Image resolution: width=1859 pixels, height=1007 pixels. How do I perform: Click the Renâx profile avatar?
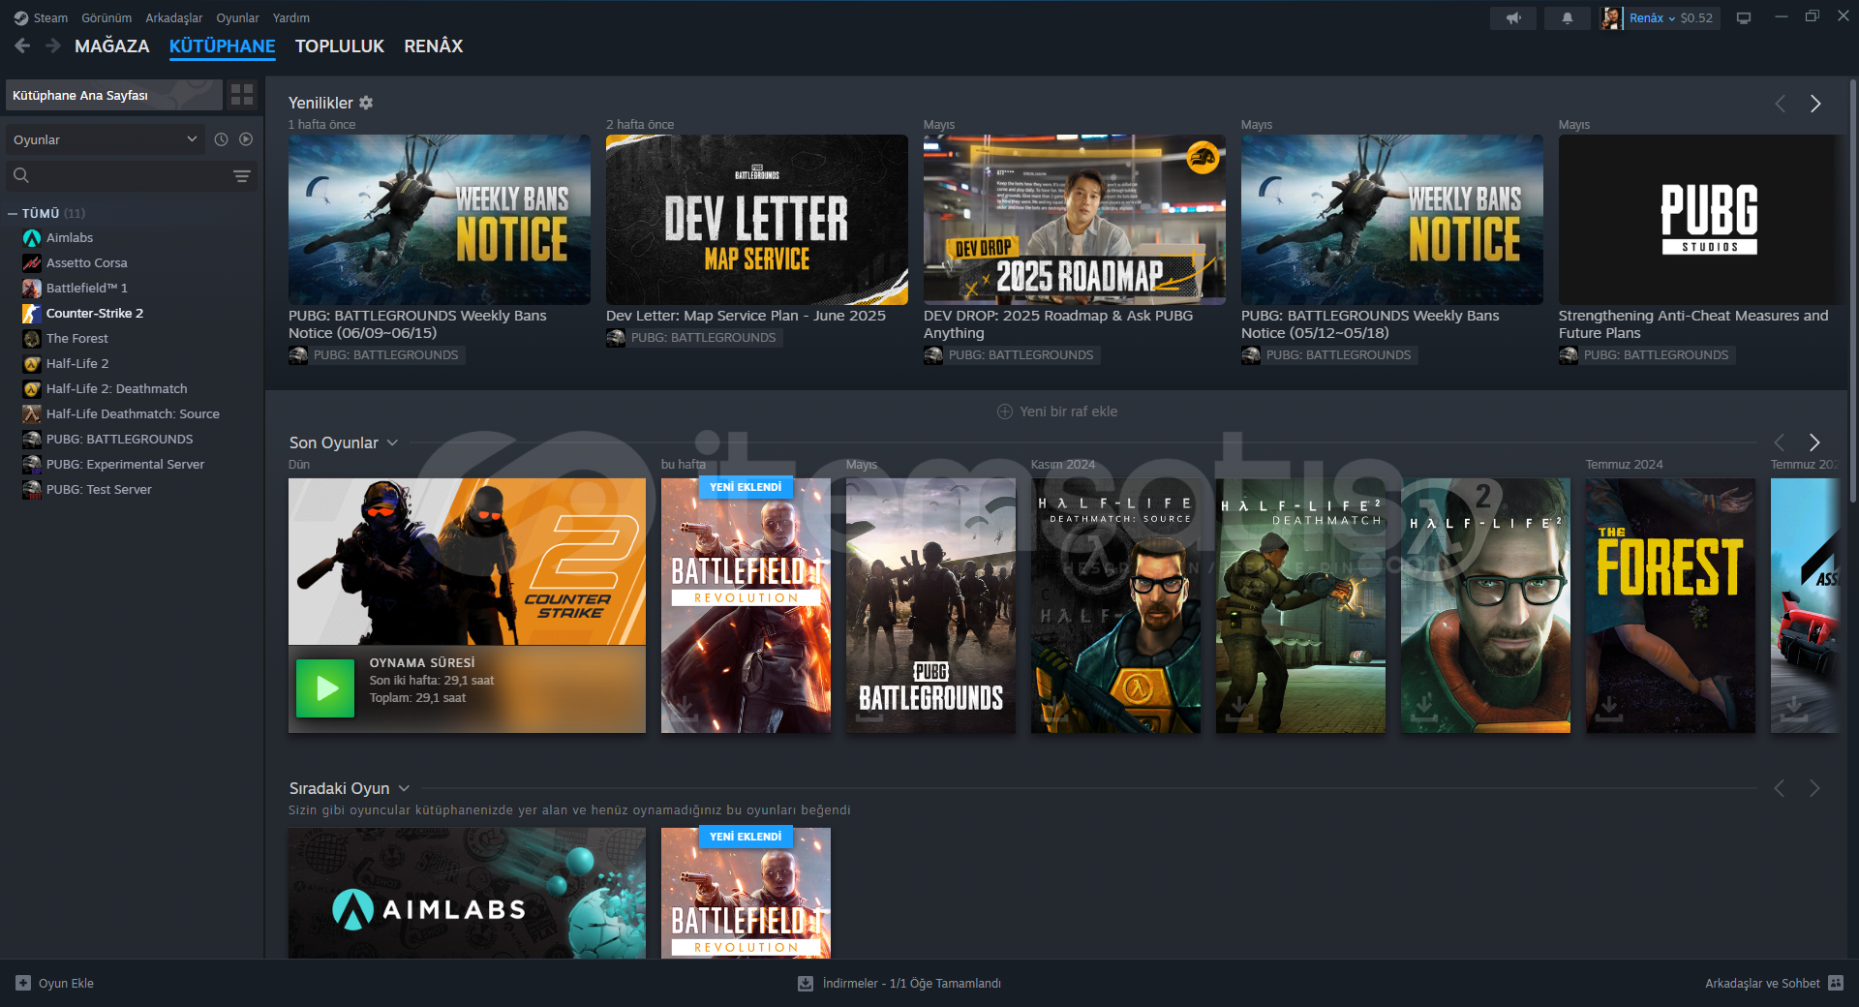tap(1611, 17)
